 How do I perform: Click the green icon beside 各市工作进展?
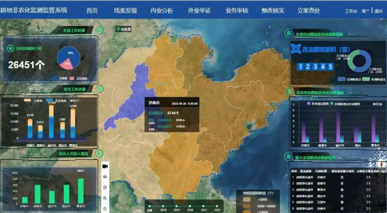point(100,89)
